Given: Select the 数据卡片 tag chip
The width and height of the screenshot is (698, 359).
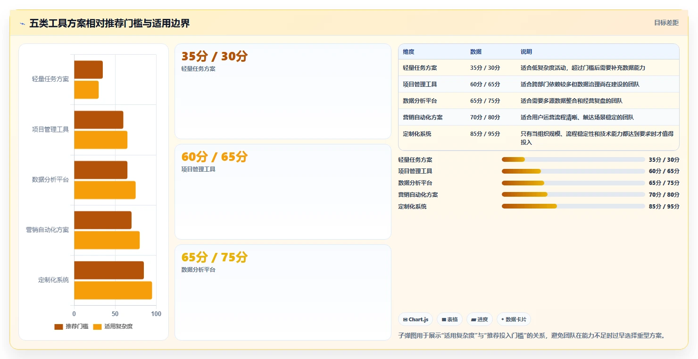Looking at the screenshot, I should 514,319.
